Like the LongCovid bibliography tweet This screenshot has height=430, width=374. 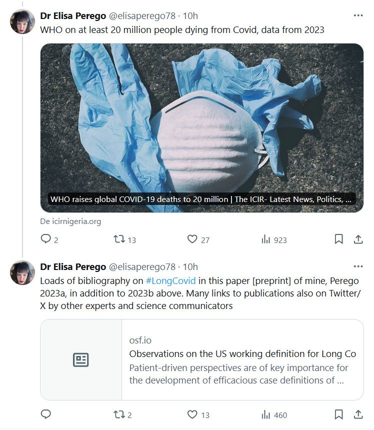[x=192, y=414]
